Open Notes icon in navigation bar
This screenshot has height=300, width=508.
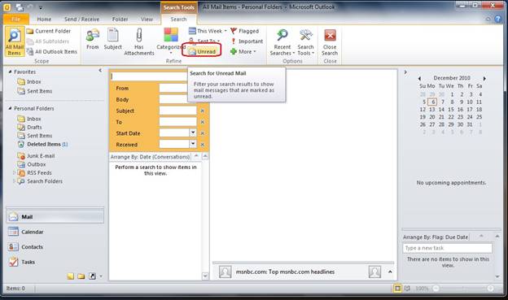[x=71, y=276]
